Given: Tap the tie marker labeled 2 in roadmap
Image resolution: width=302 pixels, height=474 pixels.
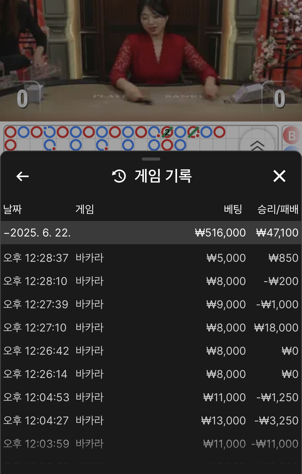Looking at the screenshot, I should 167,132.
